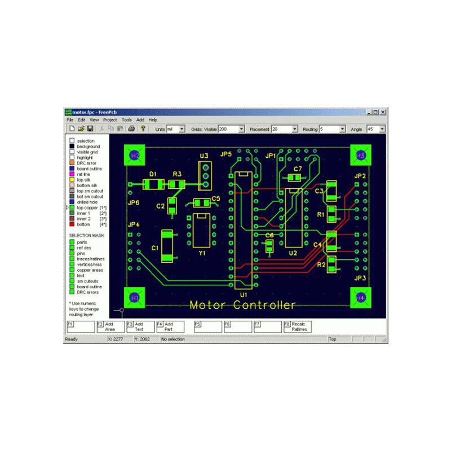Select the Copy icon on the toolbar
Screen dimensions: 451x451
pos(111,129)
